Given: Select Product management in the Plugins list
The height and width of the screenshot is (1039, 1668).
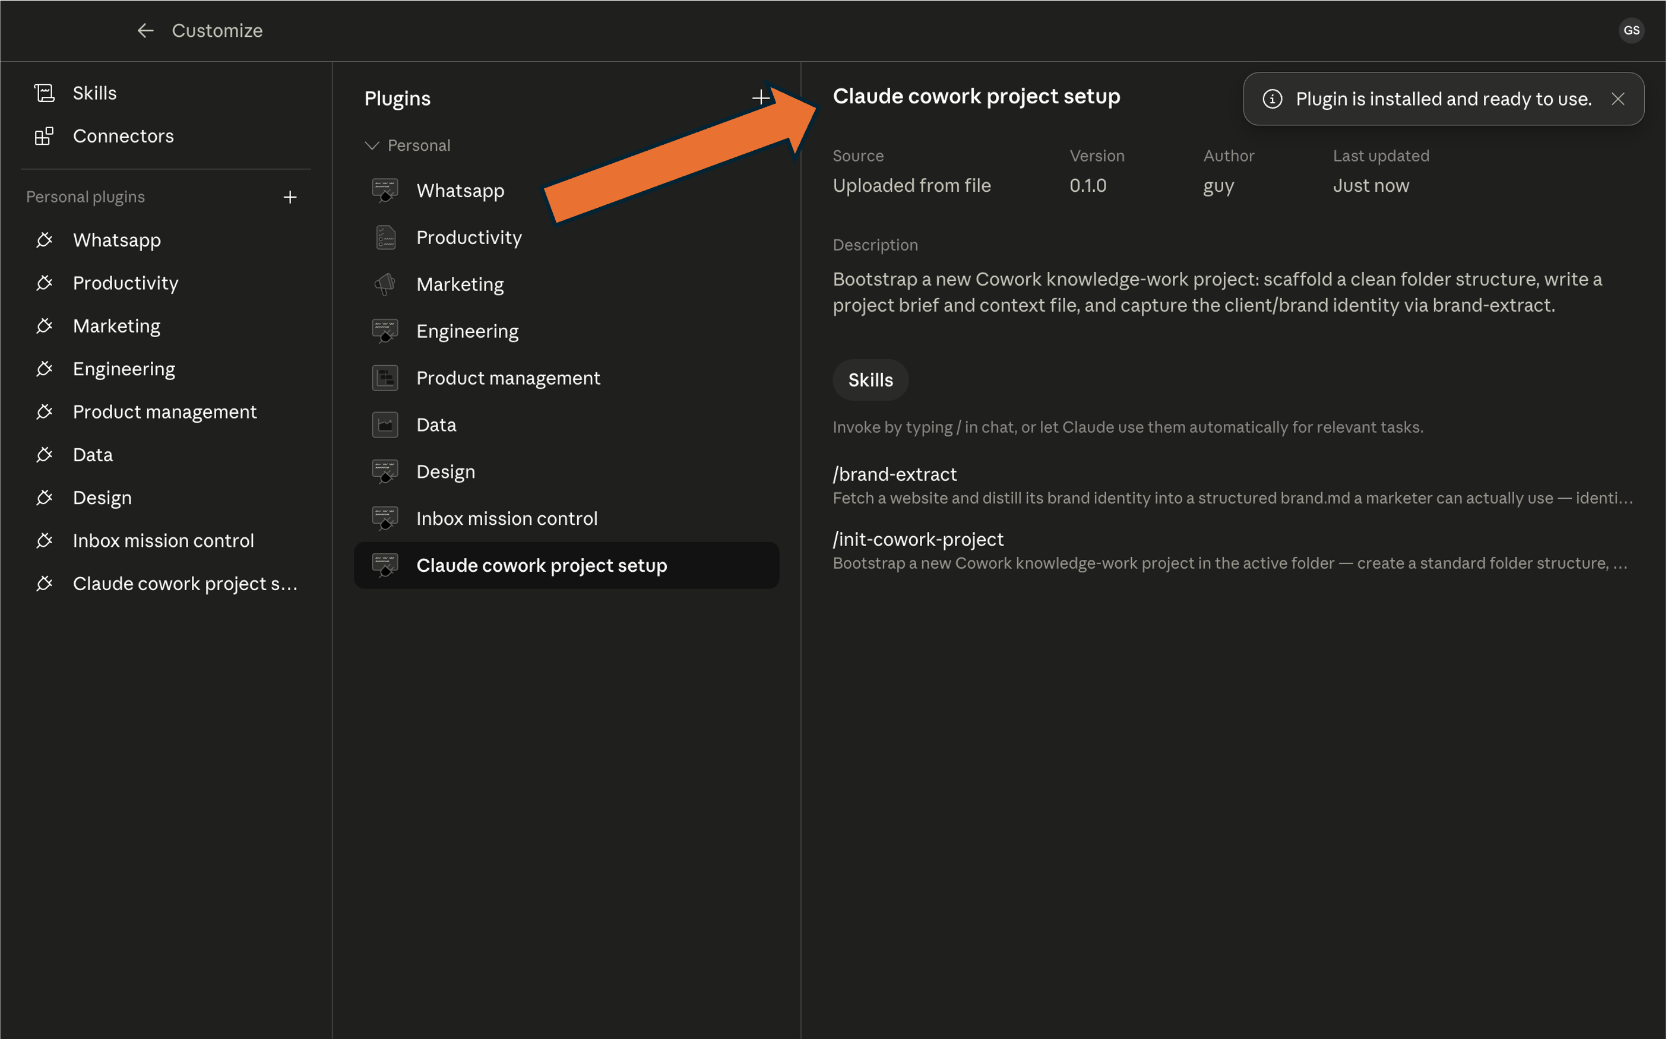Looking at the screenshot, I should click(567, 378).
